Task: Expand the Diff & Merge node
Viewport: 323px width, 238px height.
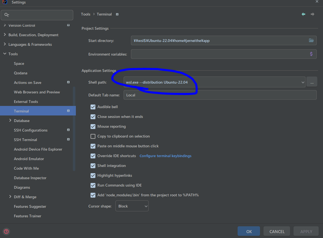Action: pyautogui.click(x=10, y=197)
